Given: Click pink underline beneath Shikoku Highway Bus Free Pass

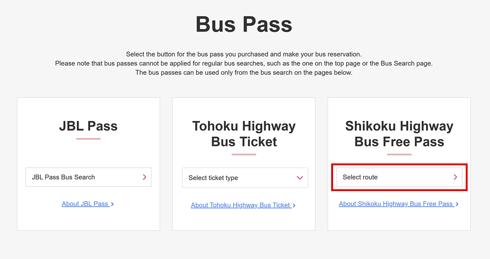Looking at the screenshot, I should click(399, 155).
